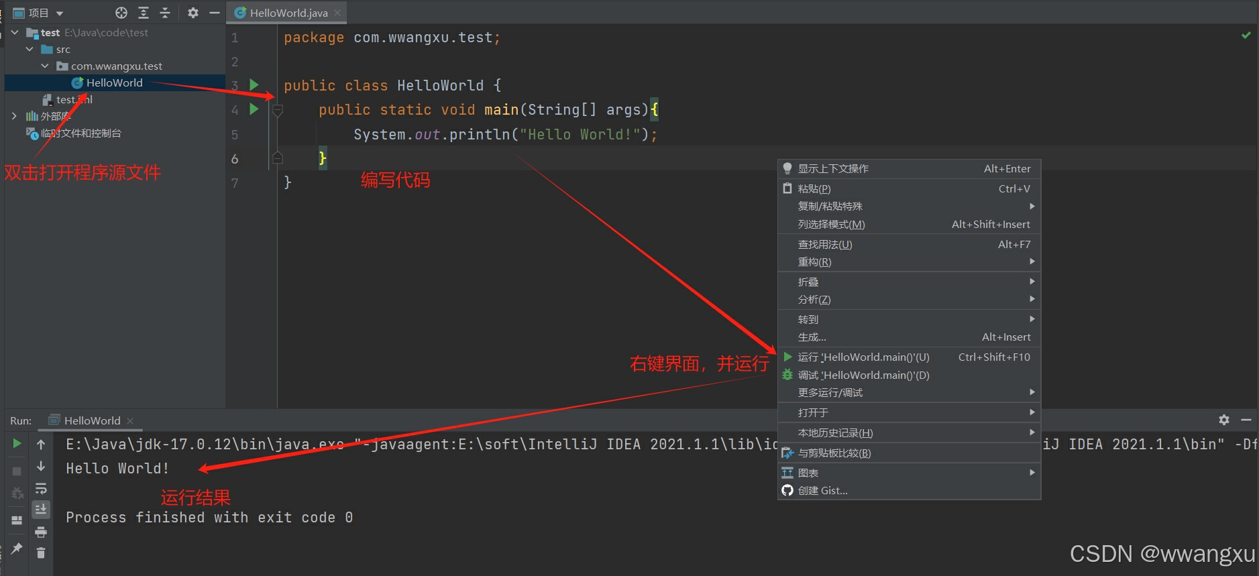This screenshot has height=576, width=1259.
Task: Click the Pin Tab icon in Run panel
Action: pos(17,549)
